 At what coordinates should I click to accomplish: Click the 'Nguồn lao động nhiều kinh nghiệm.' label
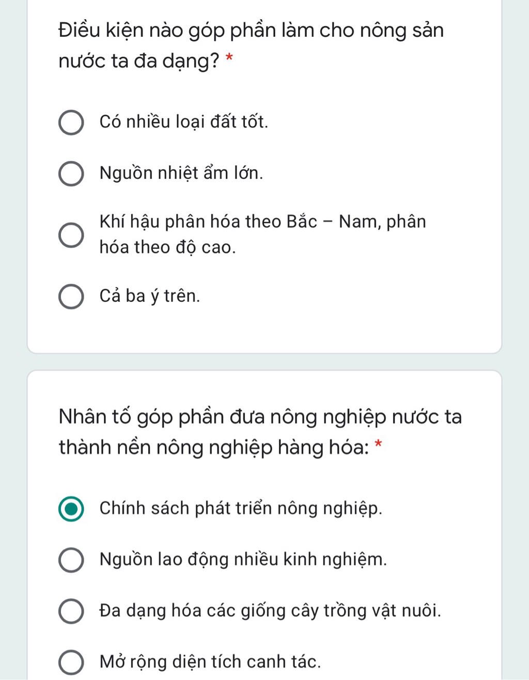pos(243,560)
